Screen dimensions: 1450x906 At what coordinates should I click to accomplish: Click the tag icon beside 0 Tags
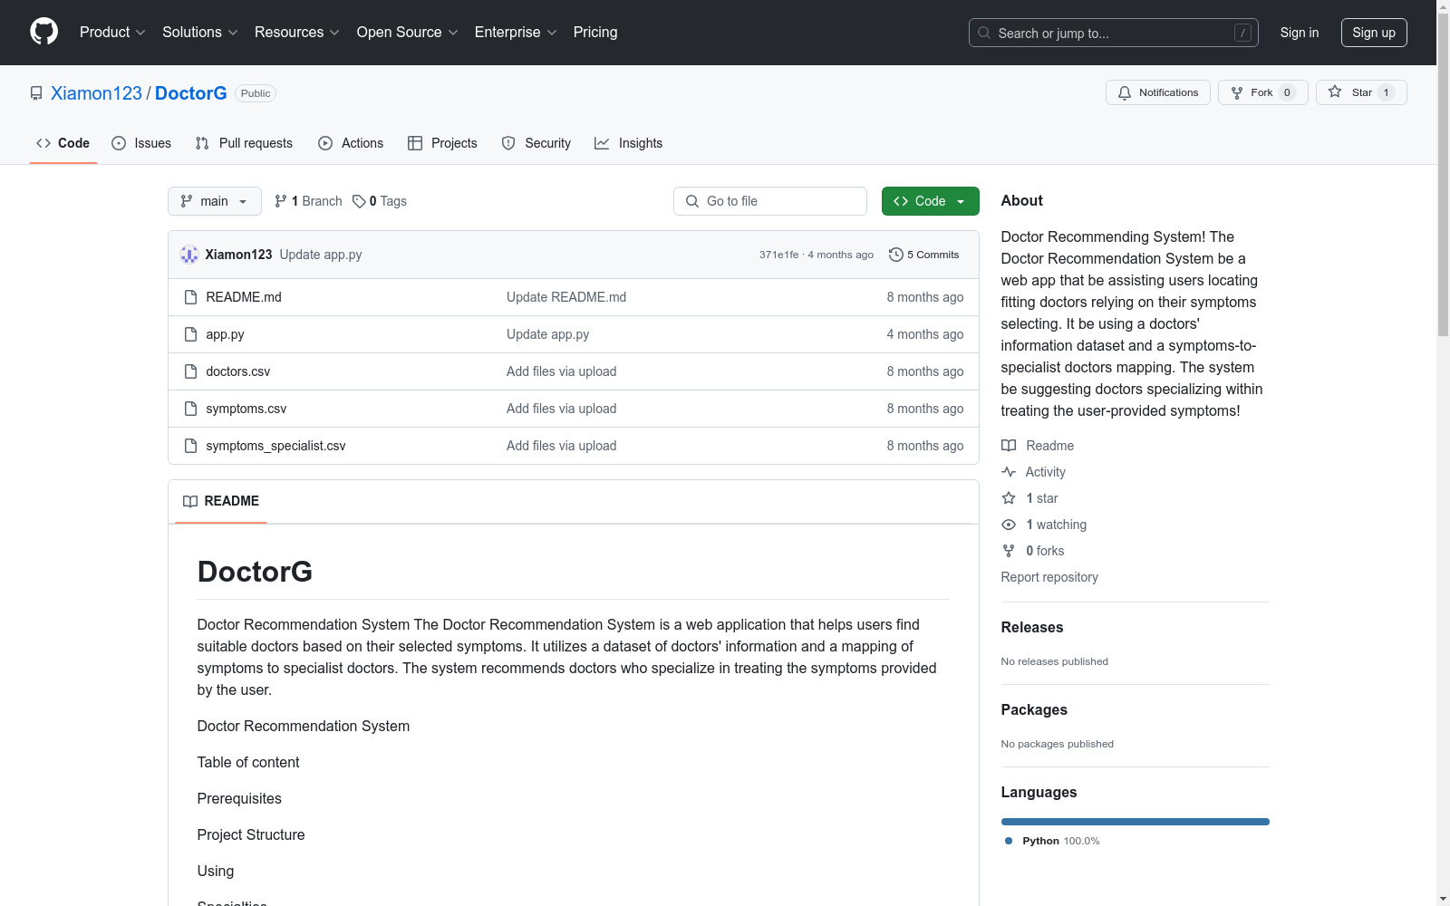click(359, 201)
